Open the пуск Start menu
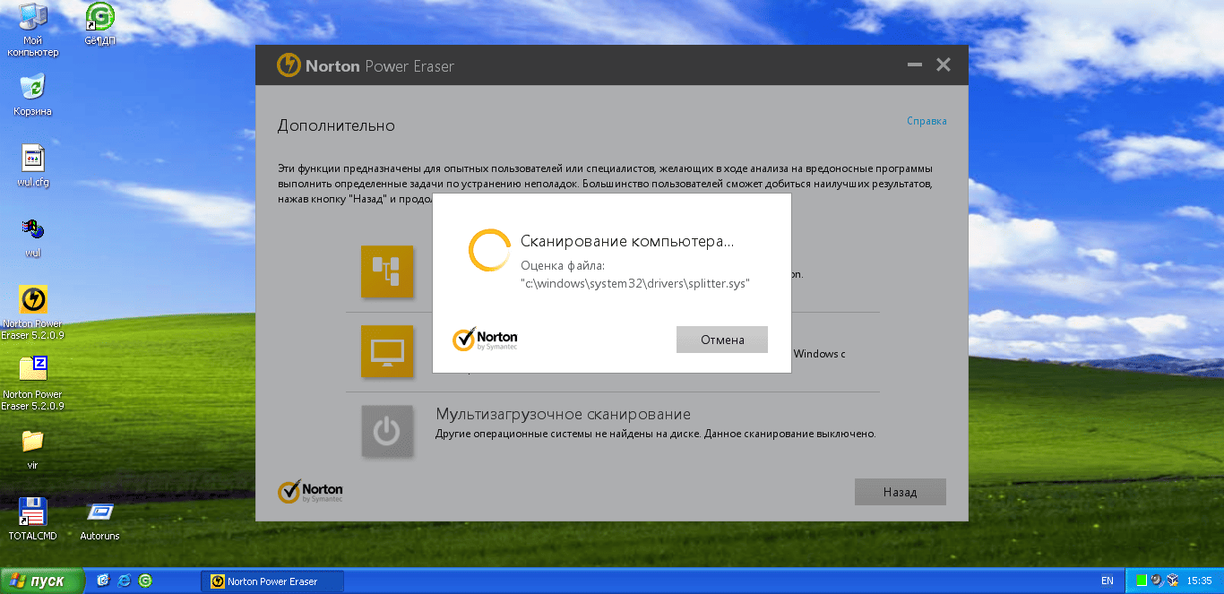Image resolution: width=1224 pixels, height=594 pixels. tap(41, 581)
